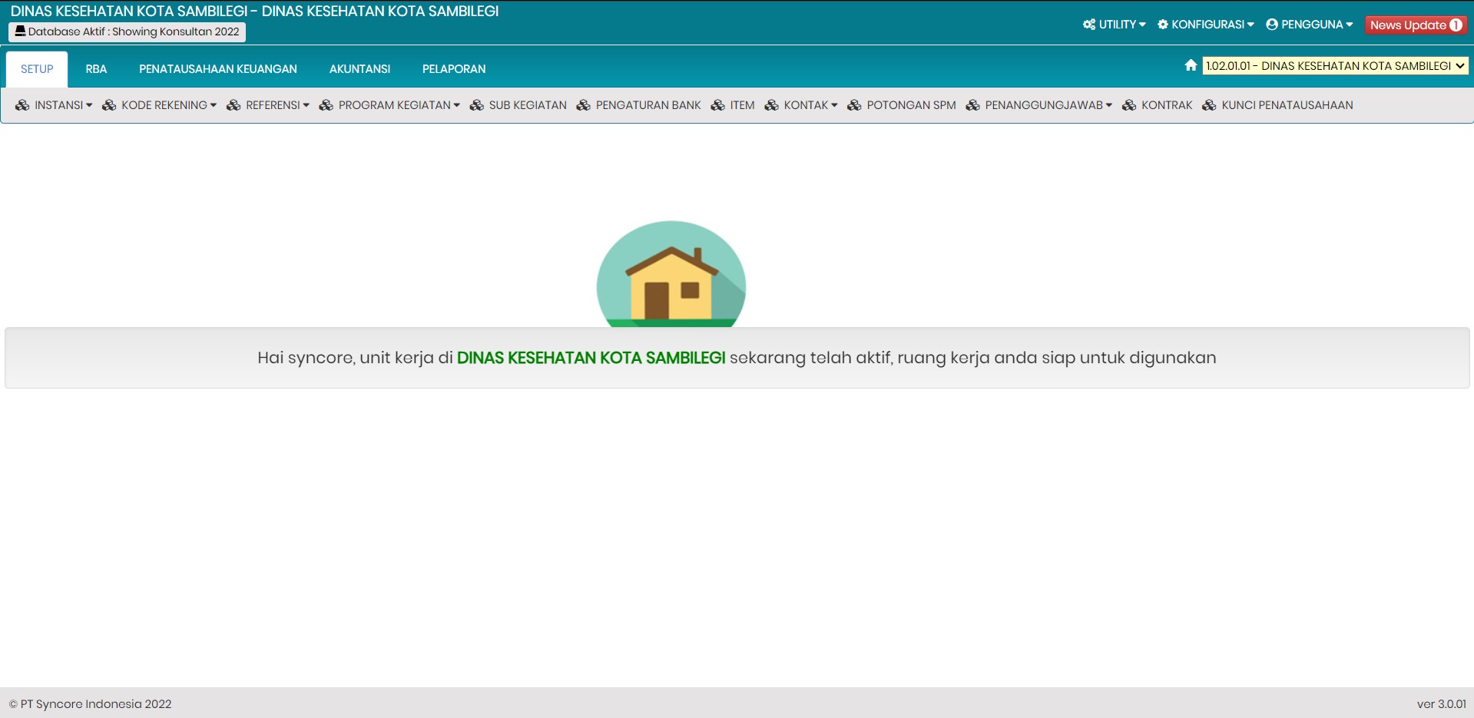
Task: Click the News Update notification count badge
Action: click(1456, 25)
